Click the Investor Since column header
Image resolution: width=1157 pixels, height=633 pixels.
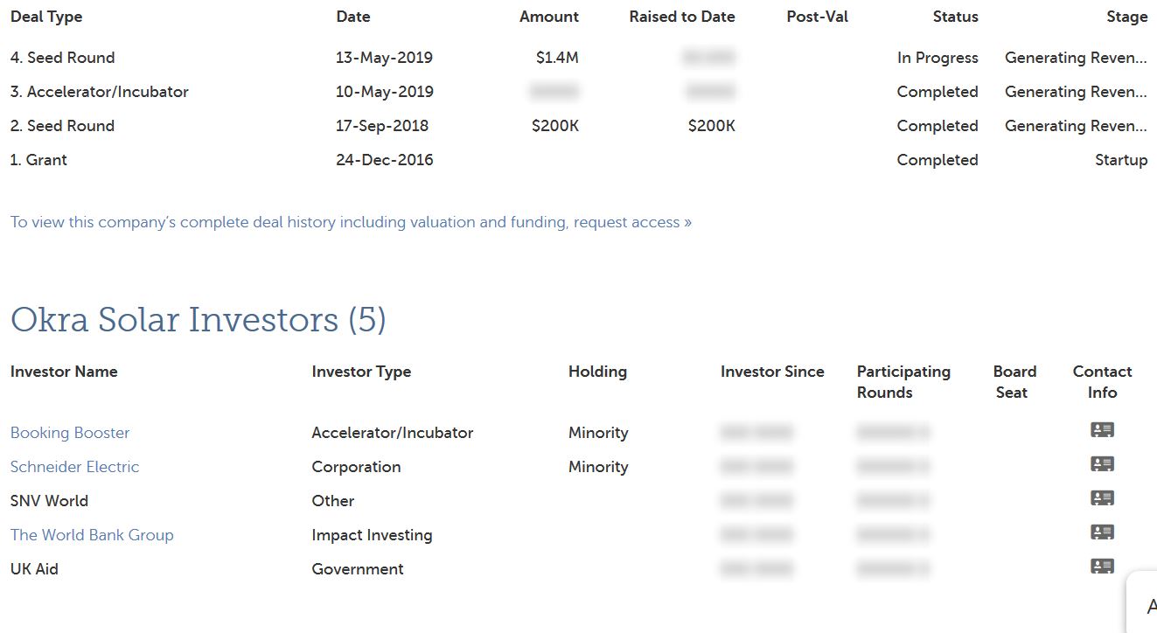pos(772,372)
